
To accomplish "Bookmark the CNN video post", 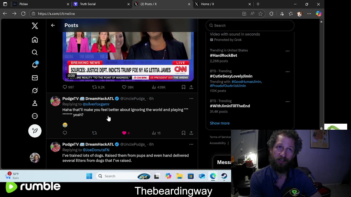I will 183,87.
